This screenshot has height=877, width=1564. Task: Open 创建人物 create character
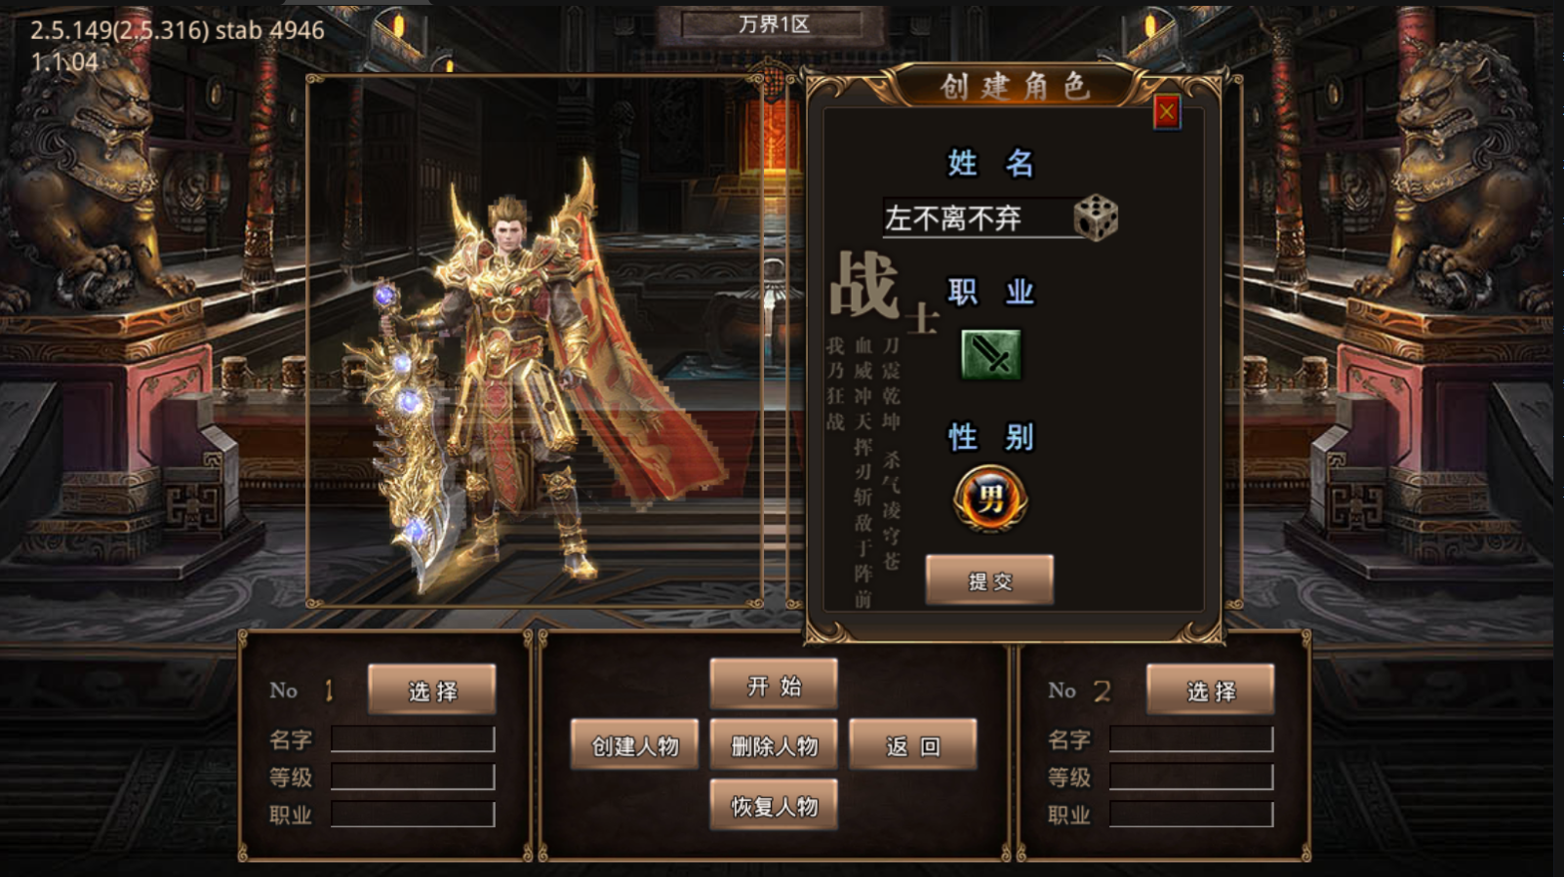click(x=634, y=745)
